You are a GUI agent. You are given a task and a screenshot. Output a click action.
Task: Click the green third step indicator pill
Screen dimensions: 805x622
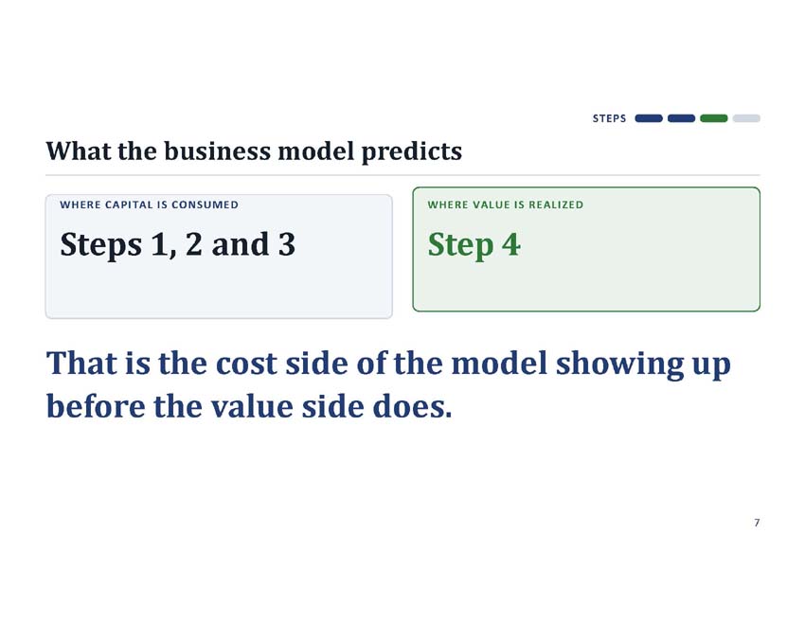point(714,118)
